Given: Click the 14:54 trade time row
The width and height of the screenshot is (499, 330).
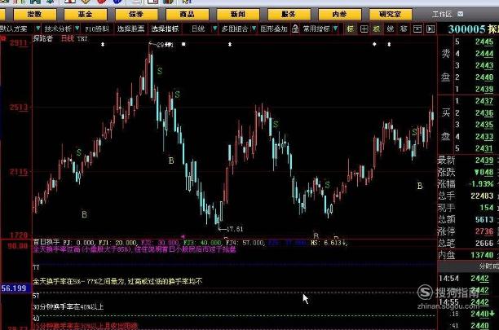Looking at the screenshot, I should pos(469,279).
